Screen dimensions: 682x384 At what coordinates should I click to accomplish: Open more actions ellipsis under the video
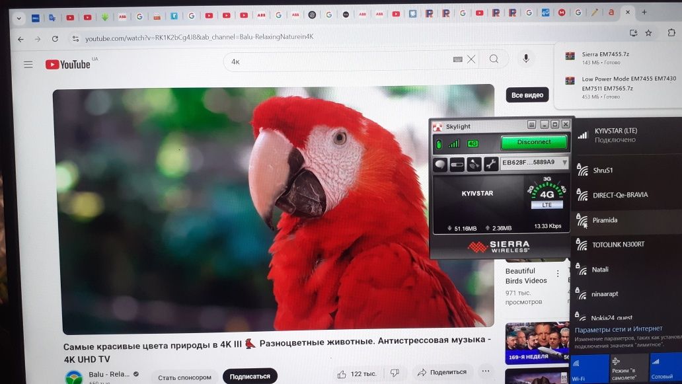coord(486,371)
